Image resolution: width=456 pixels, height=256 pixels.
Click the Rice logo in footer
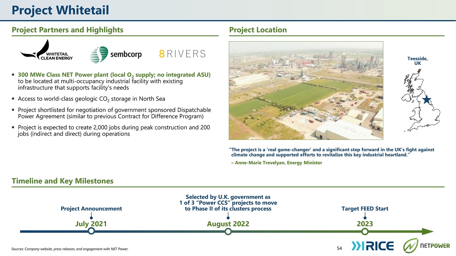[x=373, y=245]
